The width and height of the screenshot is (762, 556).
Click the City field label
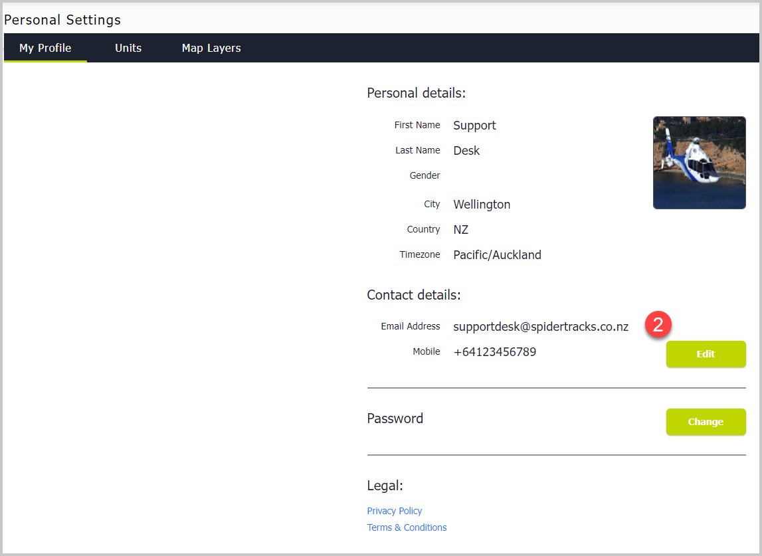tap(432, 204)
